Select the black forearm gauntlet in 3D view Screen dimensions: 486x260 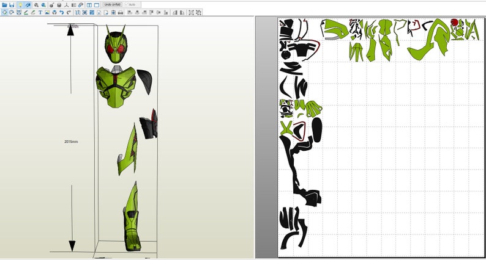[149, 124]
